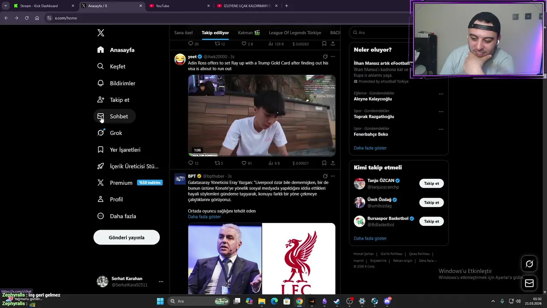547x308 pixels.
Task: Click Gönderi yayınla button
Action: 126,237
